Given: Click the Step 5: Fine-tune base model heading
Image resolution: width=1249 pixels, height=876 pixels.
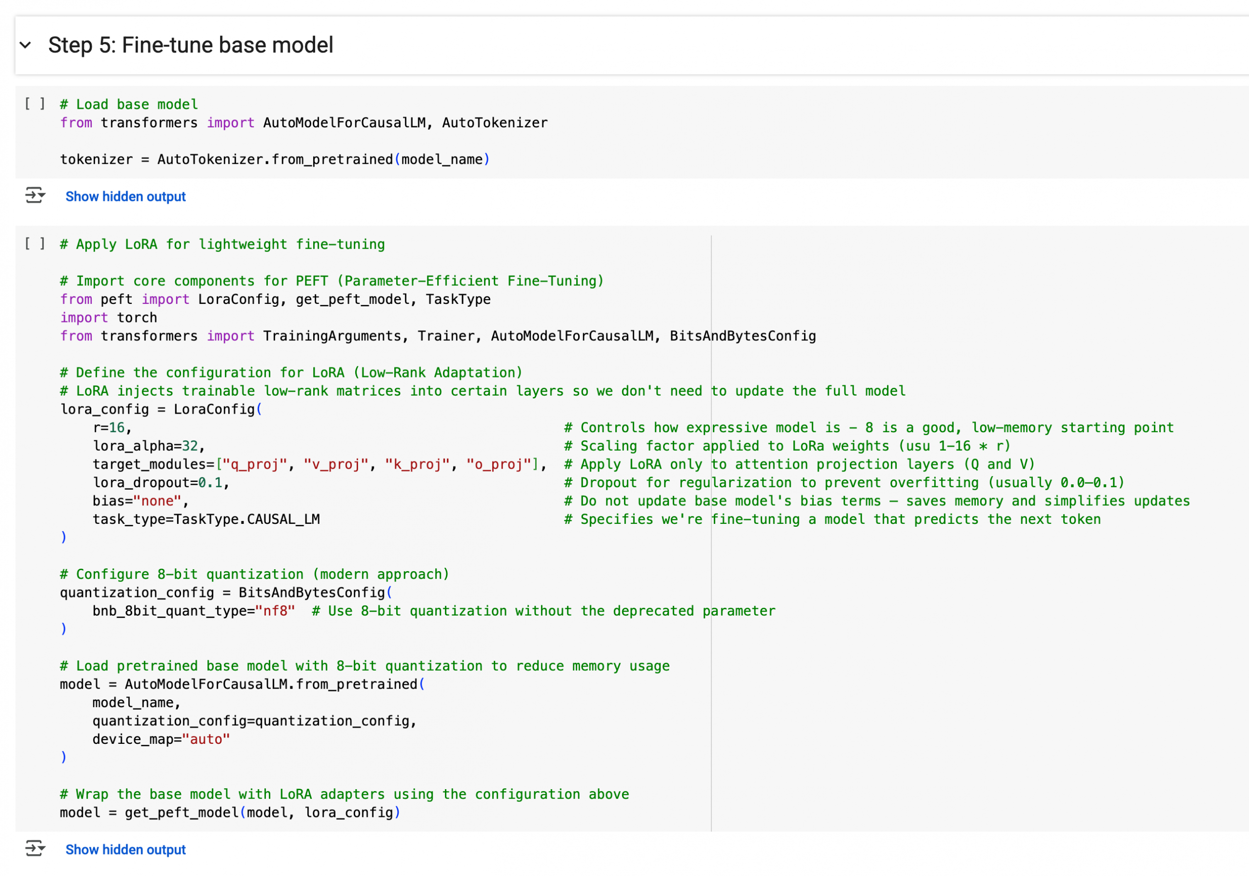Looking at the screenshot, I should 190,45.
